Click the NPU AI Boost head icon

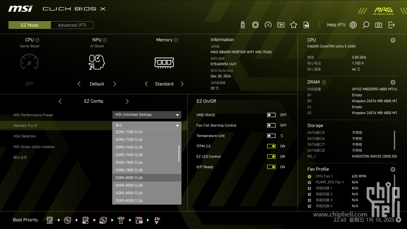96,62
